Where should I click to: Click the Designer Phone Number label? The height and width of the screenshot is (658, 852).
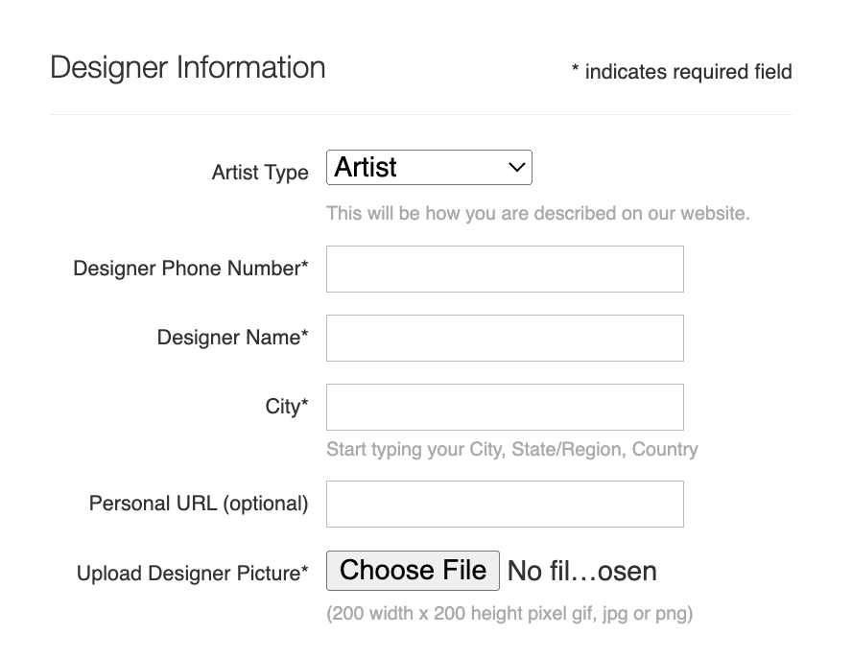pyautogui.click(x=191, y=269)
